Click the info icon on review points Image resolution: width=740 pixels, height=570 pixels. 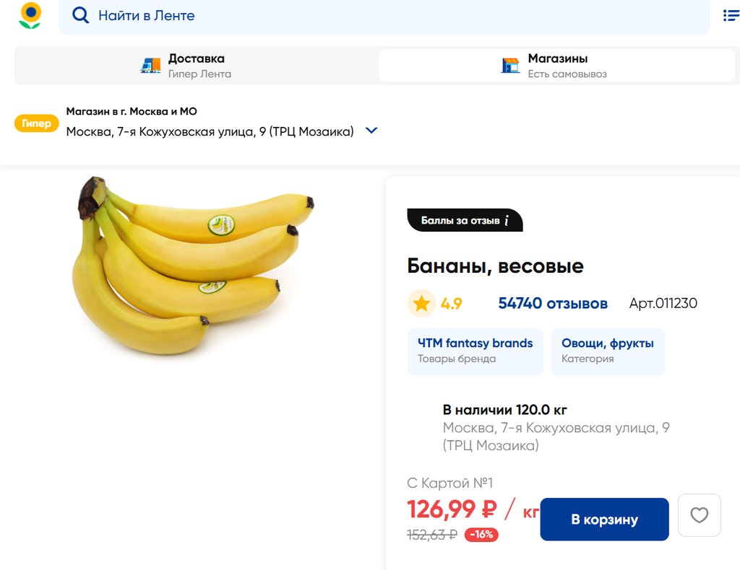click(x=507, y=220)
